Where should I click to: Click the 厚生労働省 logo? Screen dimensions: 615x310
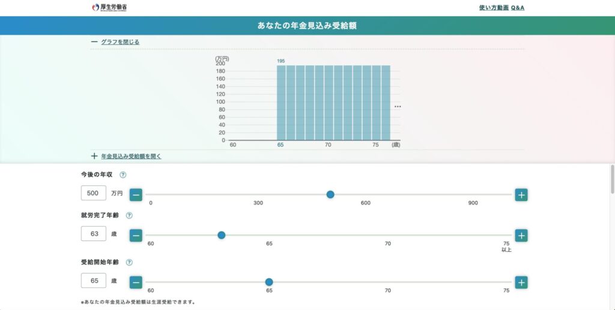click(109, 7)
